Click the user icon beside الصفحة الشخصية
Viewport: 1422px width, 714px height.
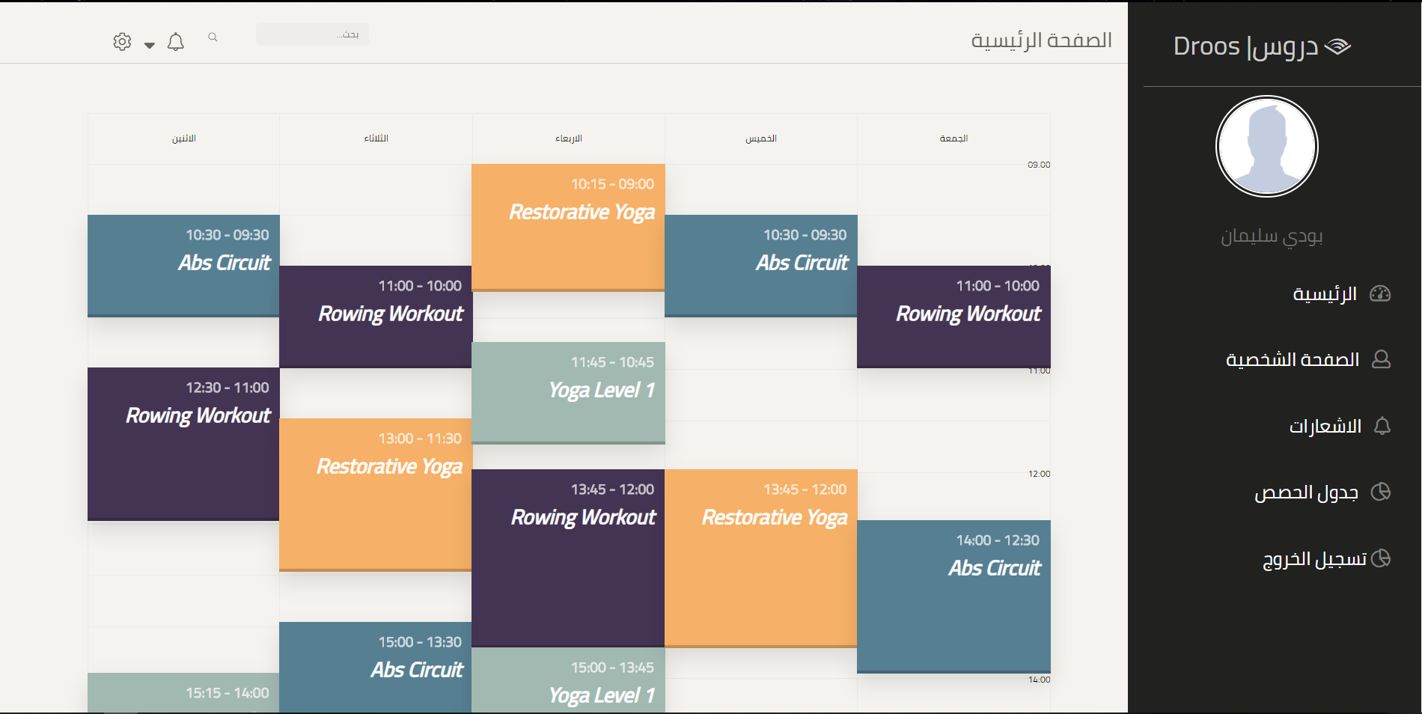pyautogui.click(x=1381, y=360)
